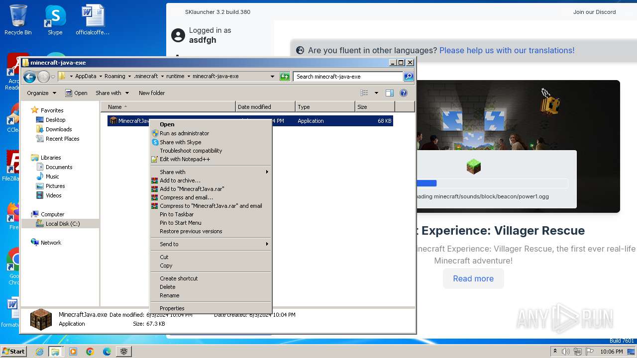
Task: Open the officialcoffe Word document icon
Action: (93, 20)
